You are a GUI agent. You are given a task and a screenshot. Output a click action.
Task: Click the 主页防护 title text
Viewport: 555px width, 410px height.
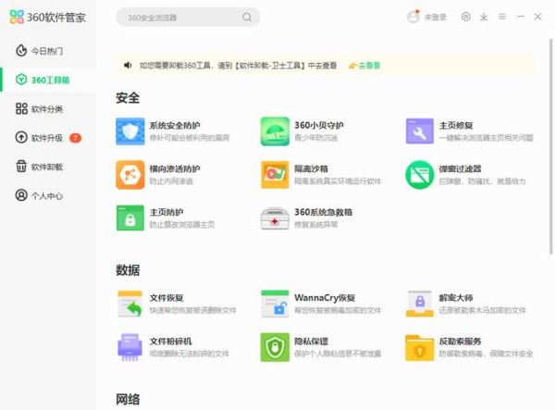(166, 212)
